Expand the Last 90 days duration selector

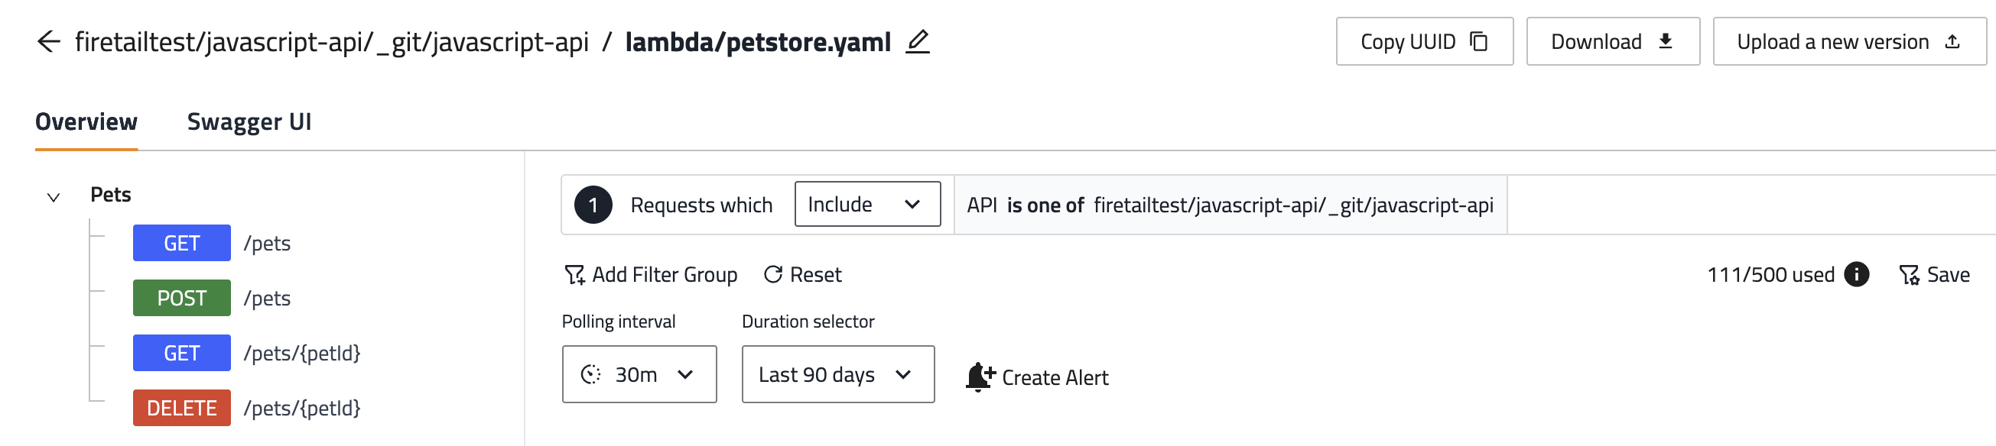[x=837, y=375]
